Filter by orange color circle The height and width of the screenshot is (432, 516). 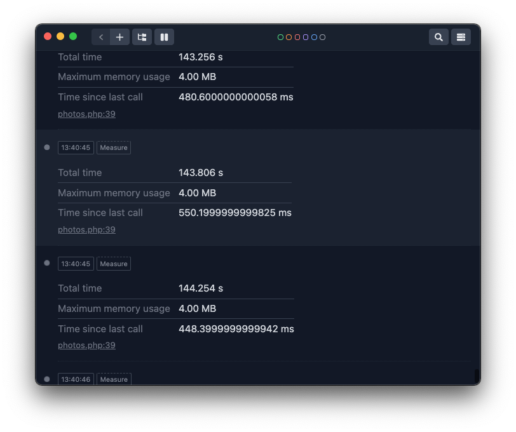[x=289, y=37]
